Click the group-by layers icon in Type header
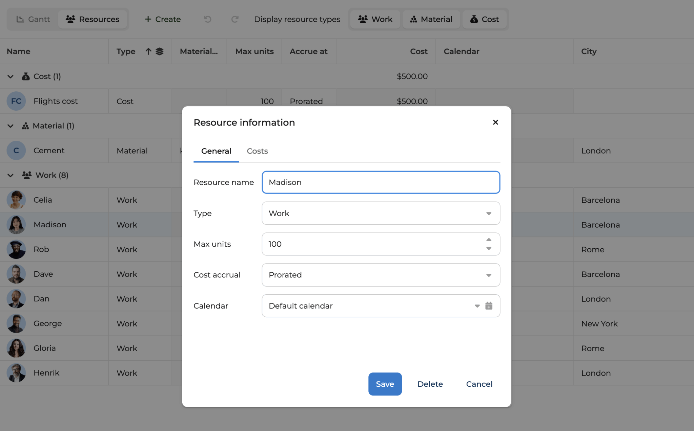Viewport: 694px width, 431px height. point(160,51)
